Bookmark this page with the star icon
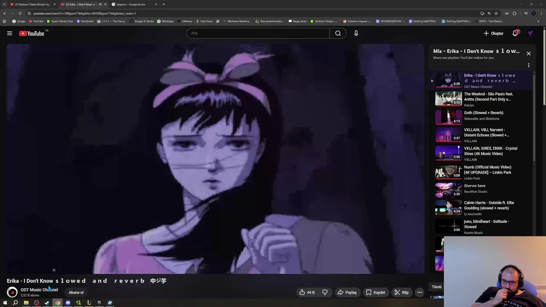 point(496,13)
